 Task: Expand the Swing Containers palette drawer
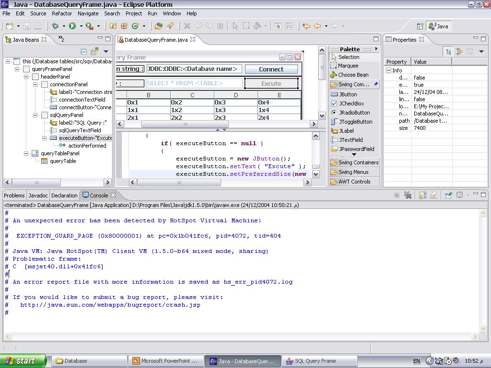point(354,162)
